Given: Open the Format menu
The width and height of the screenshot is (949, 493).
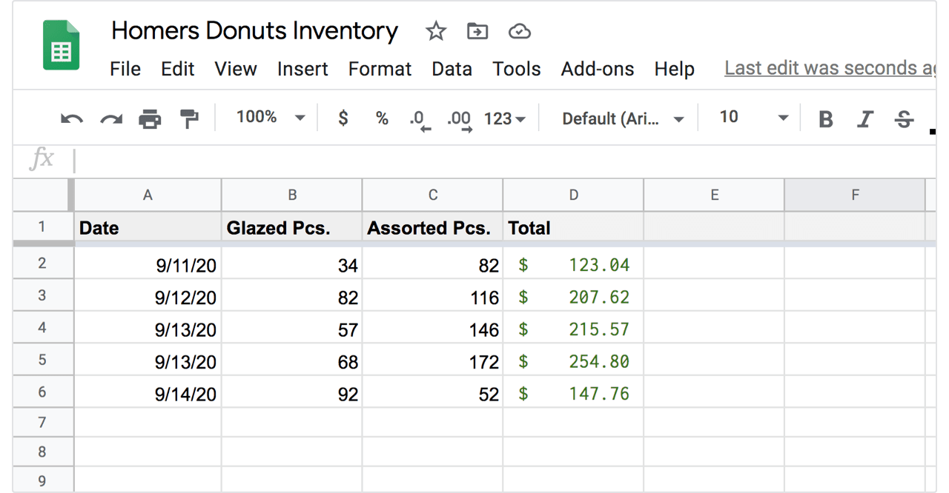Looking at the screenshot, I should [x=380, y=69].
